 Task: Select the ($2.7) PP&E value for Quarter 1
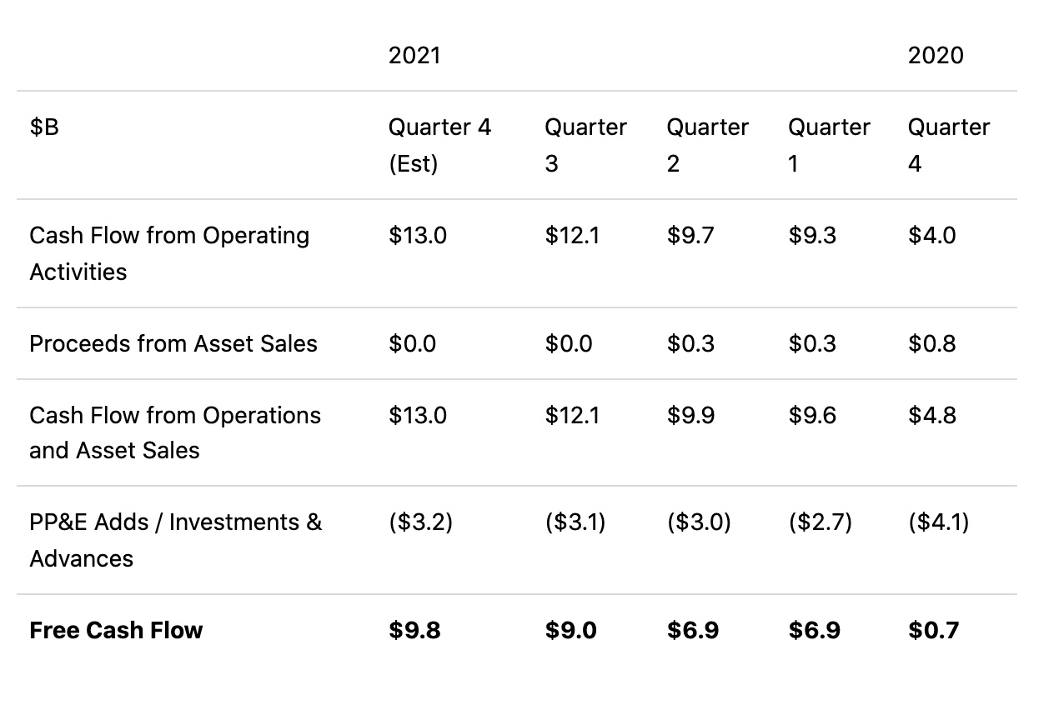pos(820,522)
